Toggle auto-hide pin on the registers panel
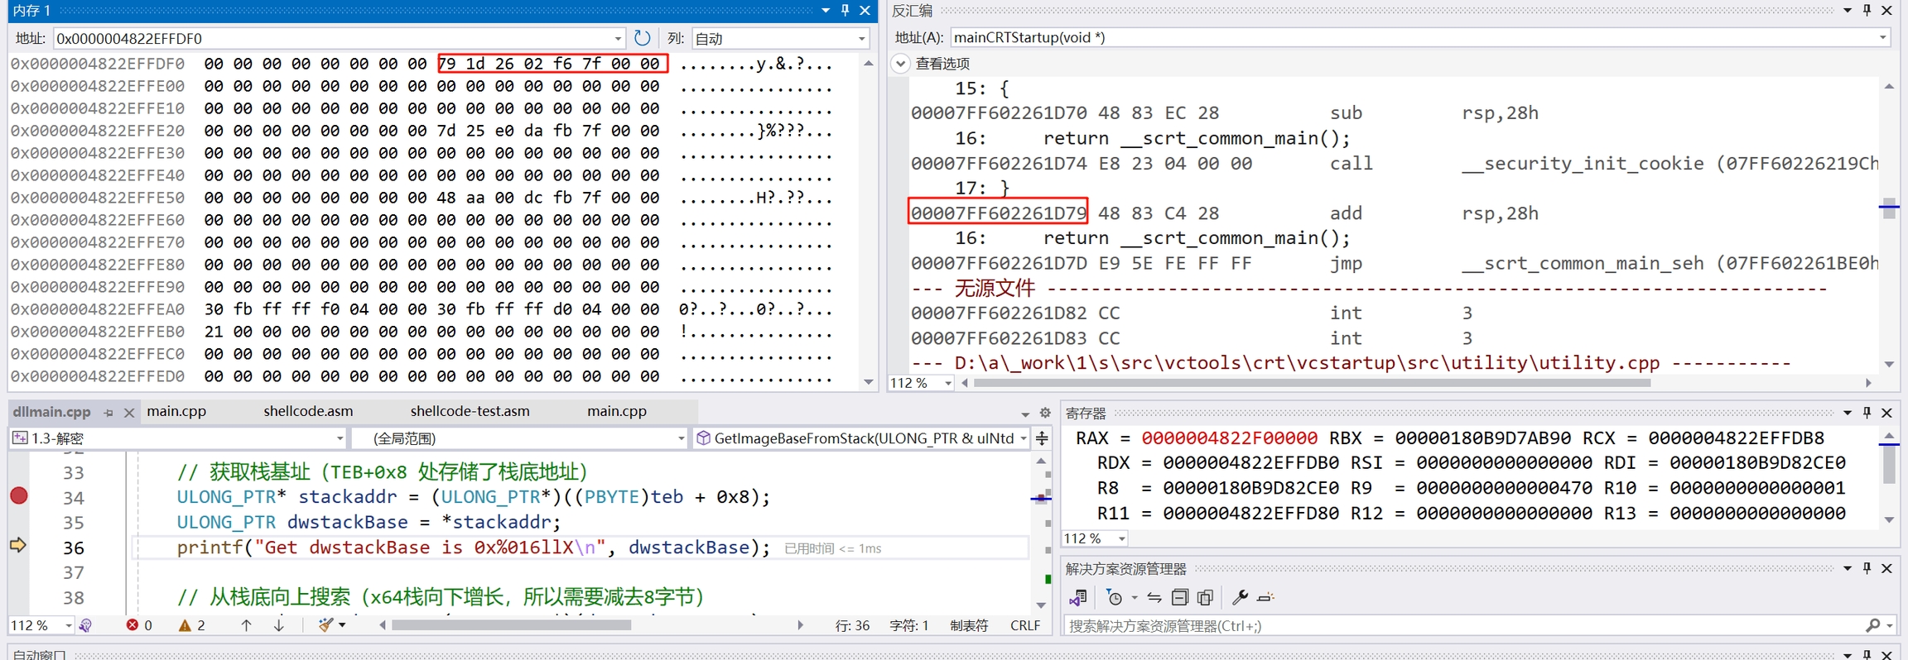 pos(1867,412)
